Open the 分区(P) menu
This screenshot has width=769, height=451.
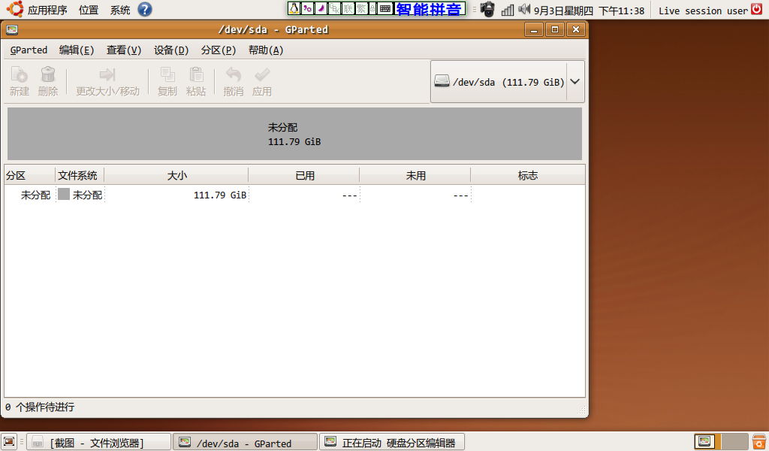click(x=219, y=50)
